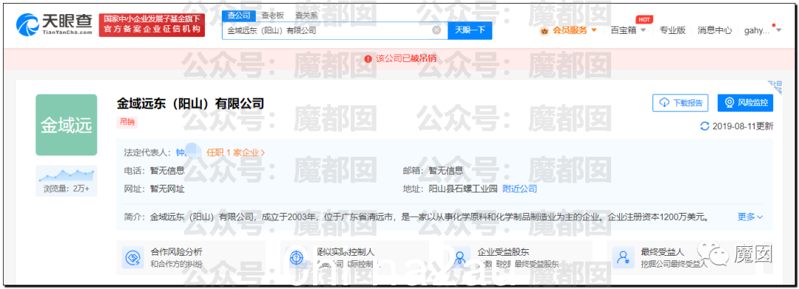Open 专业版 from the top menu
Viewport: 799px width, 289px height.
pos(672,30)
